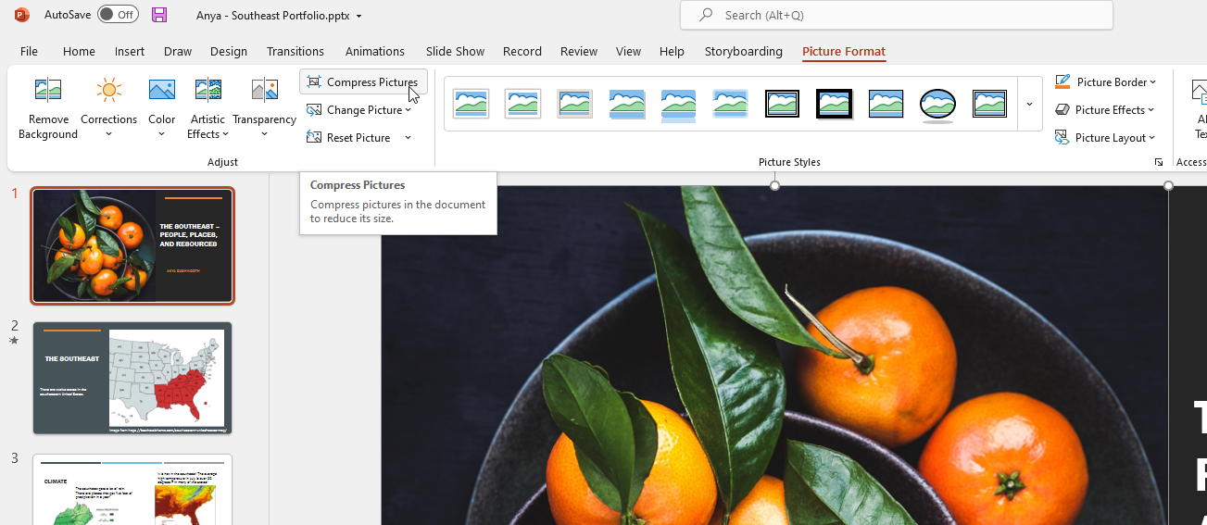This screenshot has width=1207, height=525.
Task: Apply the seventh double frame black style
Action: pyautogui.click(x=783, y=104)
